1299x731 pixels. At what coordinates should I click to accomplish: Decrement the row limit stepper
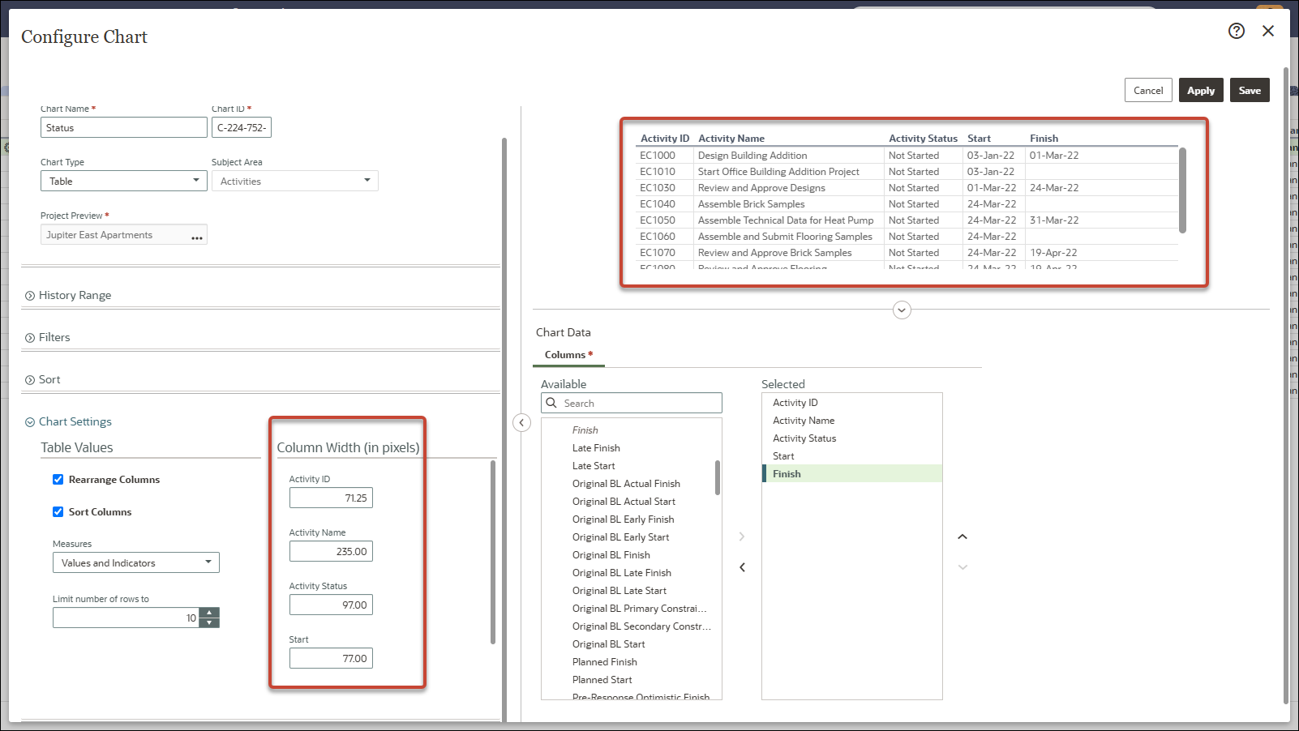tap(209, 622)
